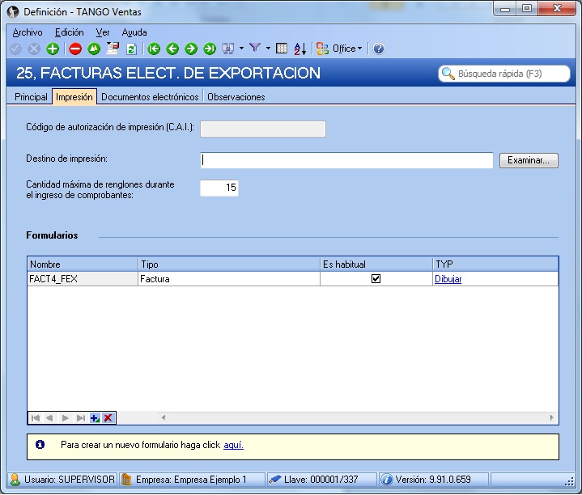Click the Búsqueda rápida search field
Viewport: 582px width, 495px height.
[x=503, y=74]
